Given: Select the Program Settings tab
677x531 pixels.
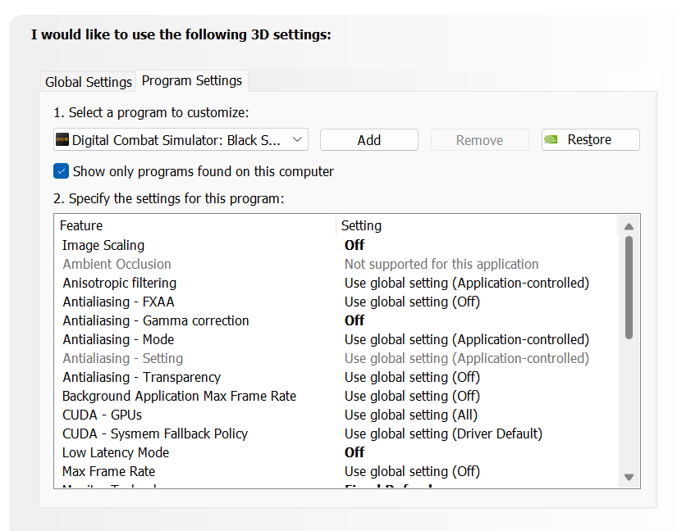Looking at the screenshot, I should 192,80.
